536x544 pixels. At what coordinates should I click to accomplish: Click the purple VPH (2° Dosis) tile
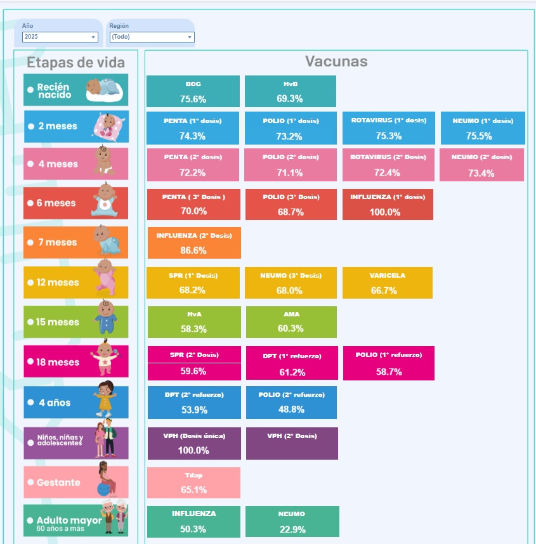[x=292, y=443]
